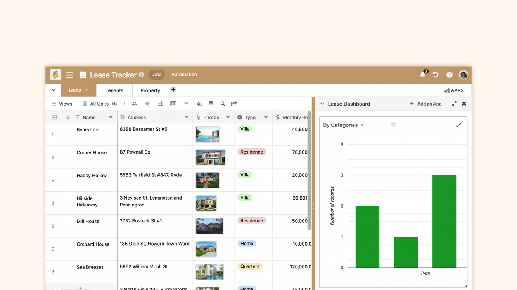
Task: Open notifications bell
Action: click(x=422, y=75)
